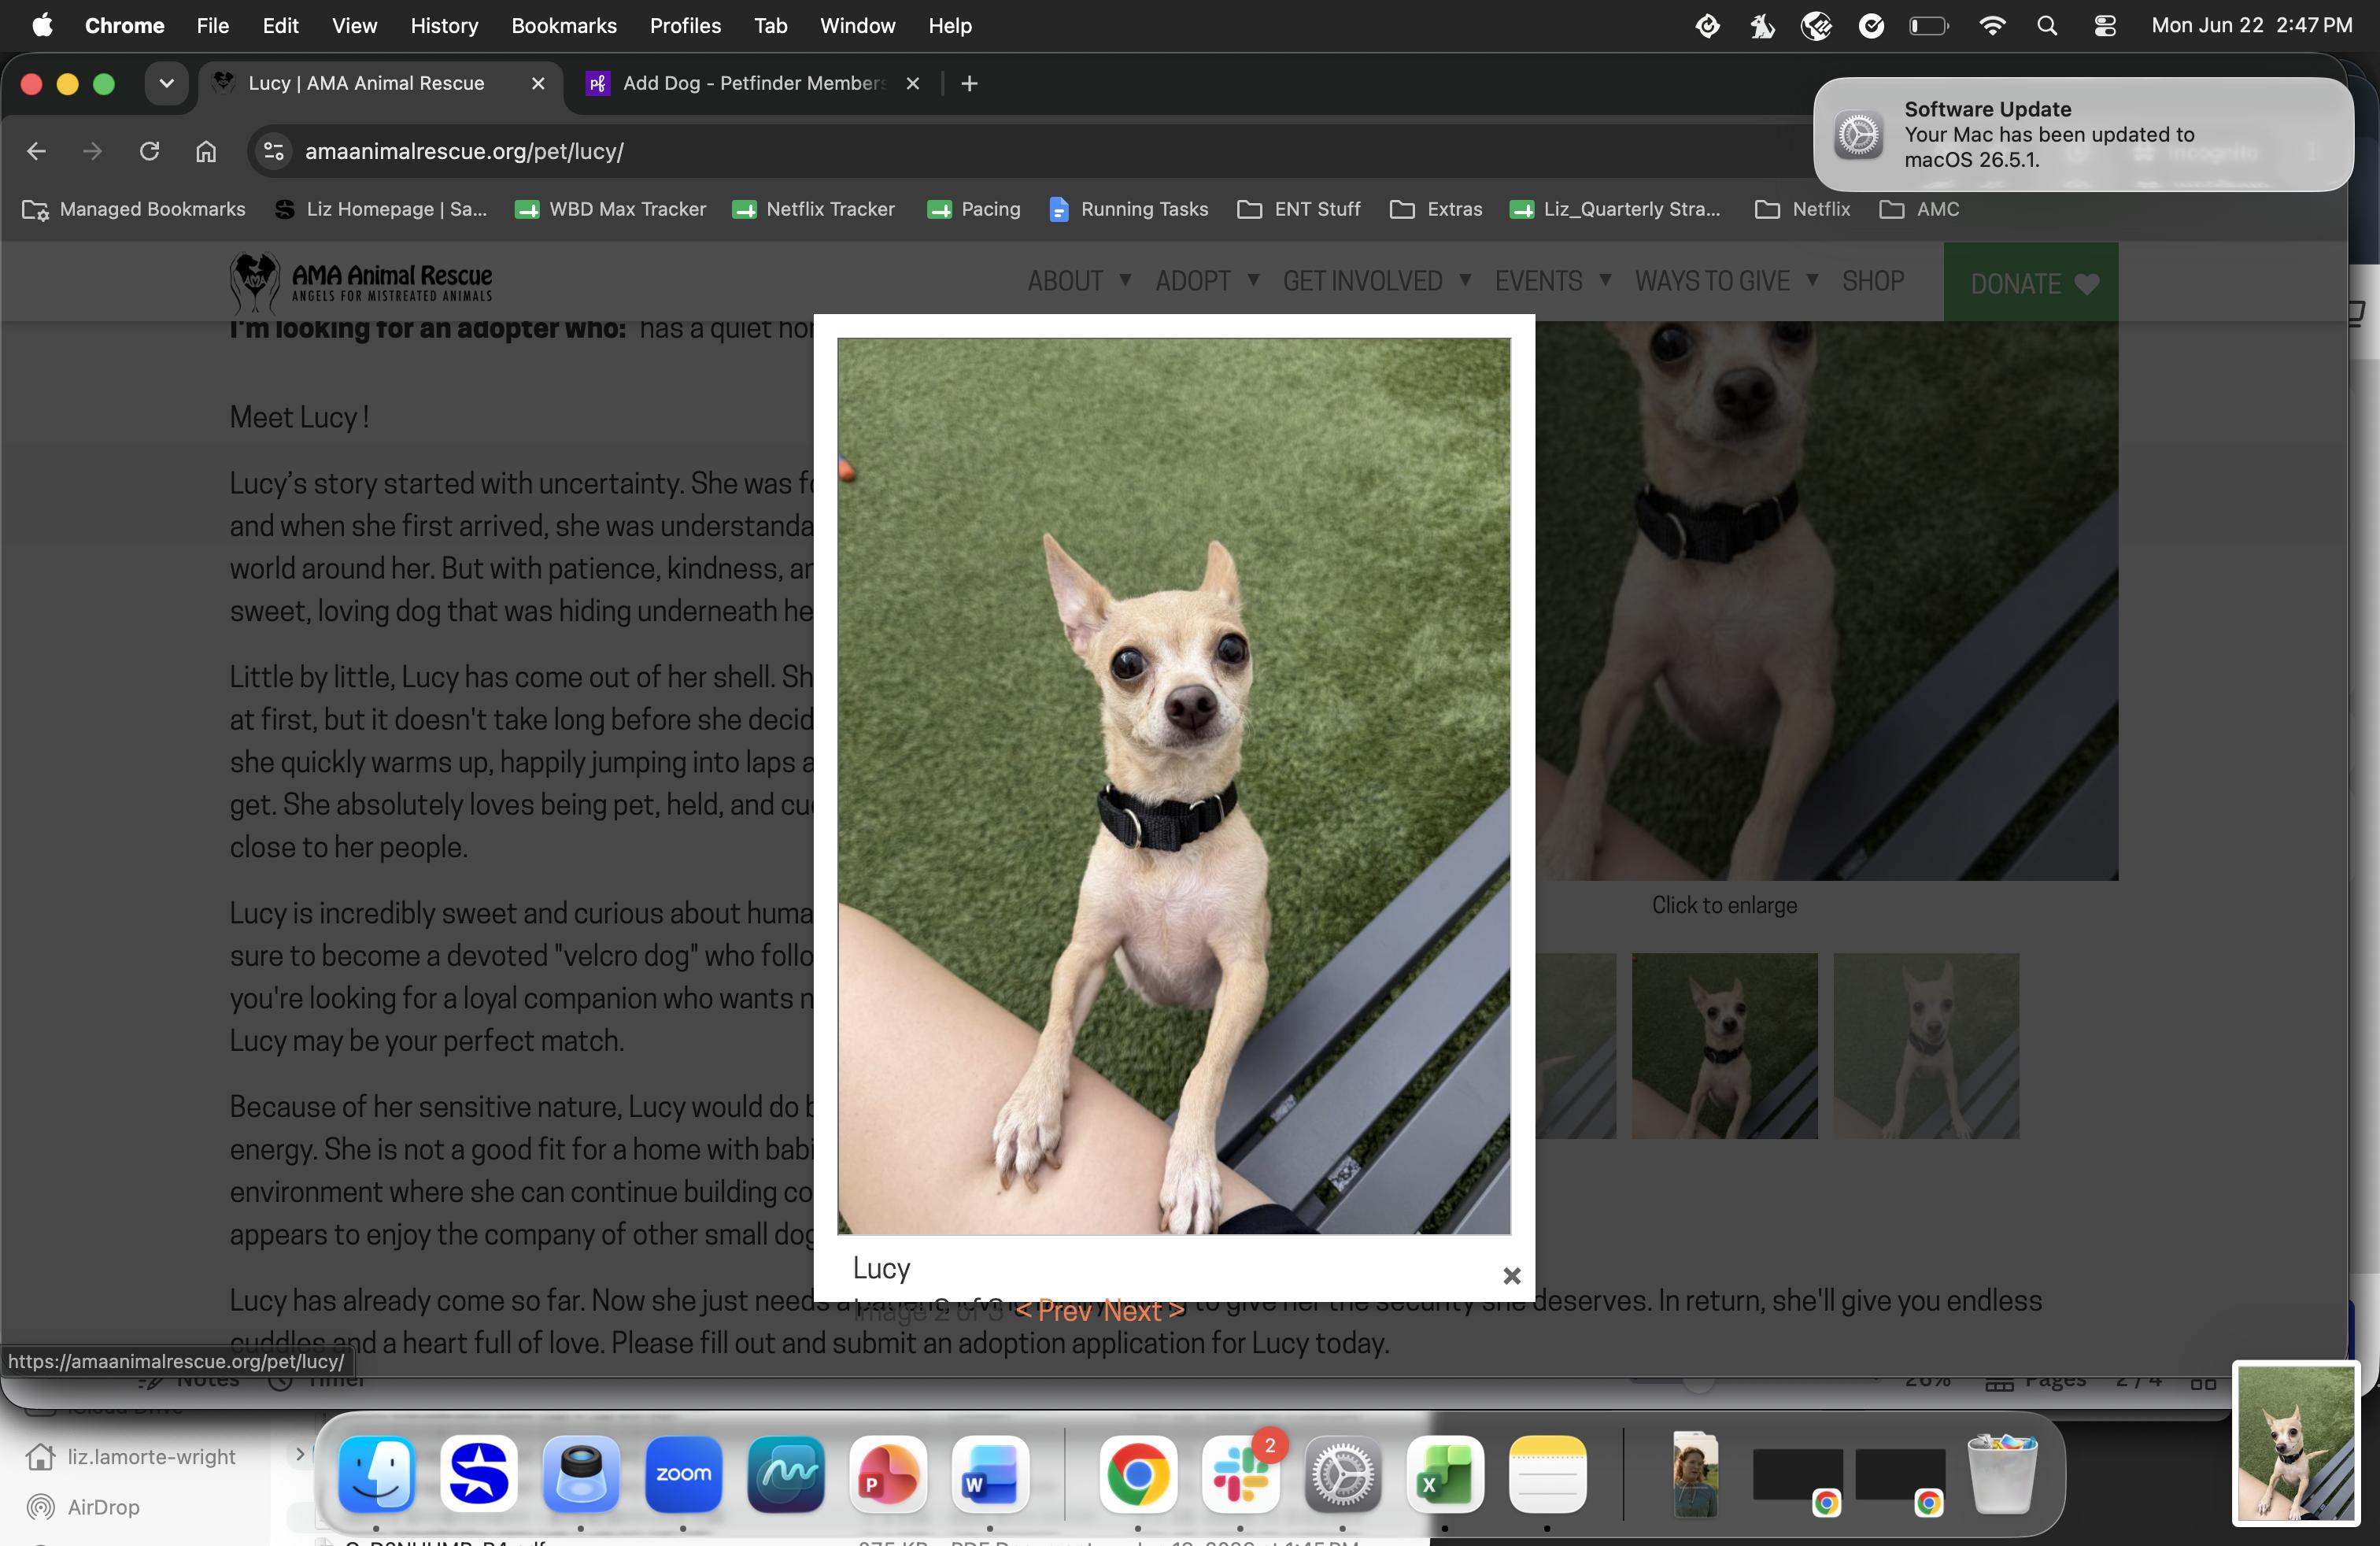Open the History menu
2380x1546 pixels.
pyautogui.click(x=444, y=25)
